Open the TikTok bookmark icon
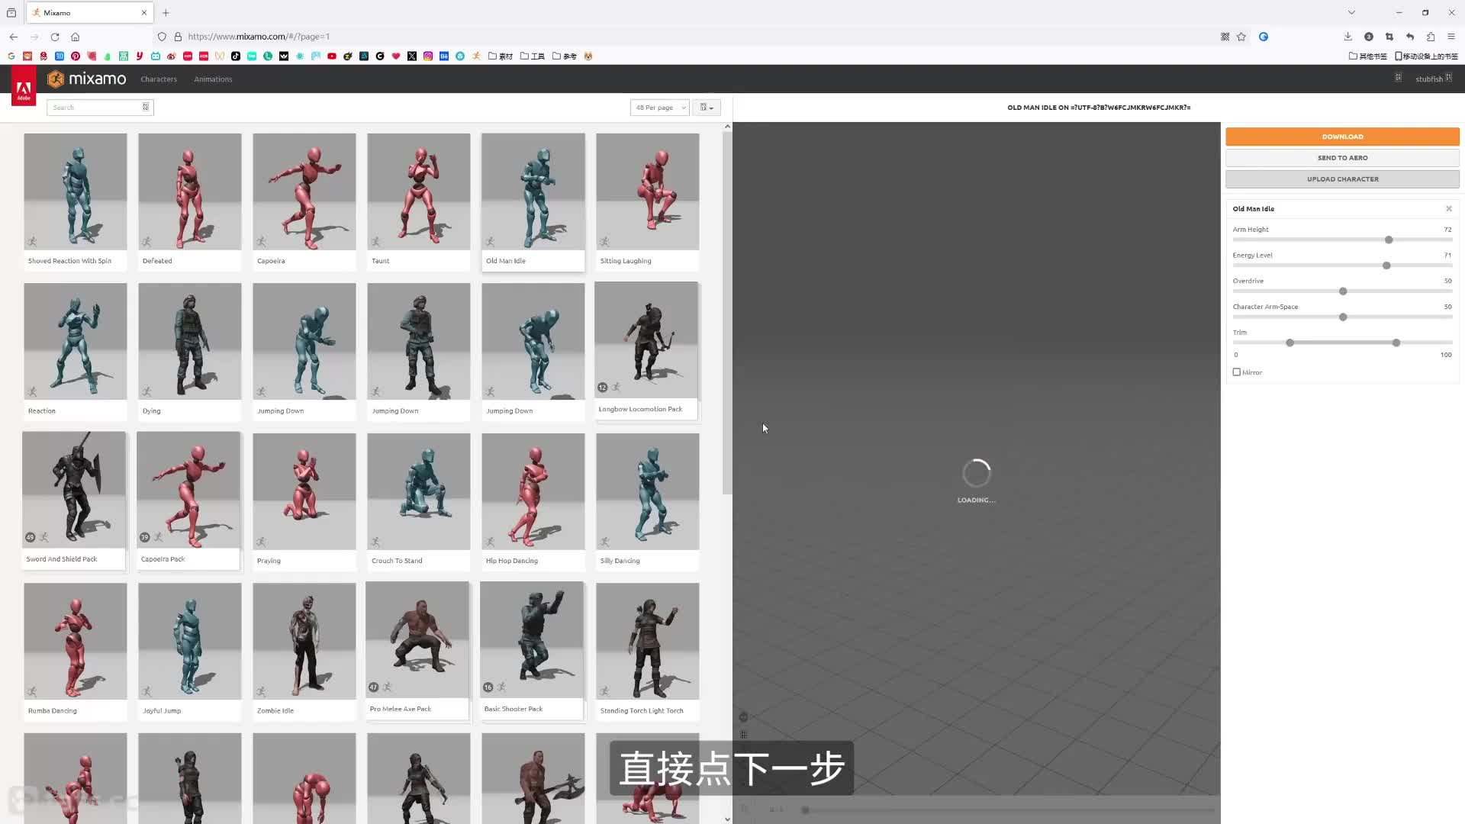 point(236,56)
